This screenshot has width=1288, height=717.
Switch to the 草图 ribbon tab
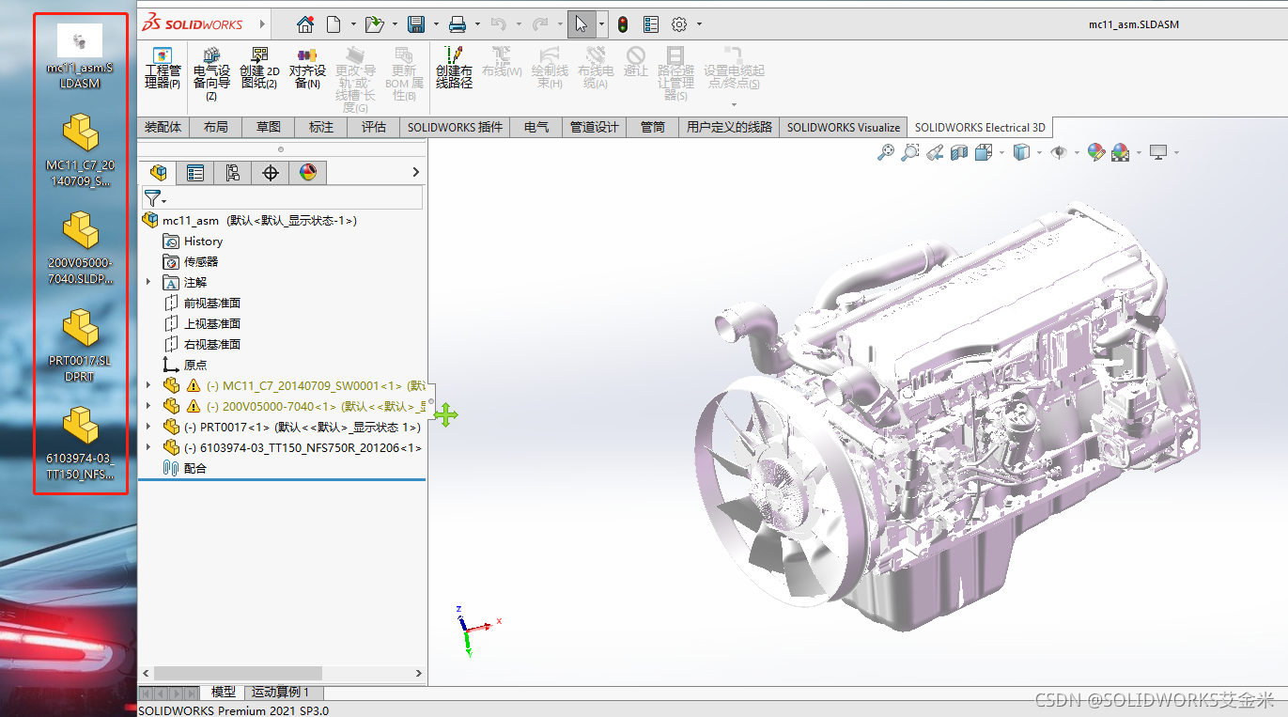268,127
